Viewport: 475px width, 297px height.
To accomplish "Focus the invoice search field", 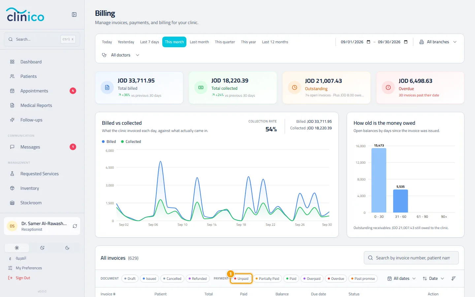I will pyautogui.click(x=411, y=258).
